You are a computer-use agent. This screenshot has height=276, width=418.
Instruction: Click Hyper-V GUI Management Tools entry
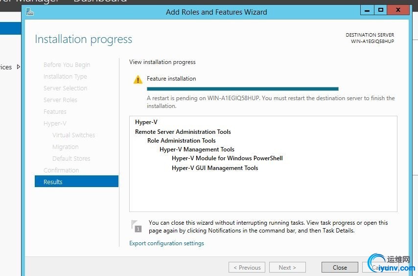click(215, 168)
